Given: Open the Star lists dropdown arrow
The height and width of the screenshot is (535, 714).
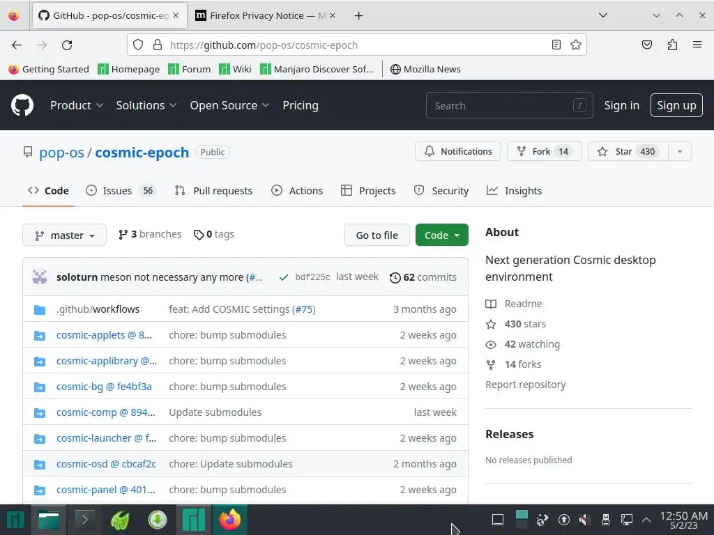Looking at the screenshot, I should pos(680,151).
